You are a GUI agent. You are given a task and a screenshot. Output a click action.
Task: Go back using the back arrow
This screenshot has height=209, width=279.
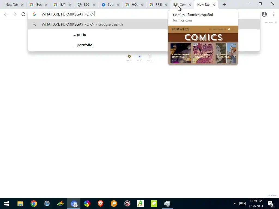(6, 14)
